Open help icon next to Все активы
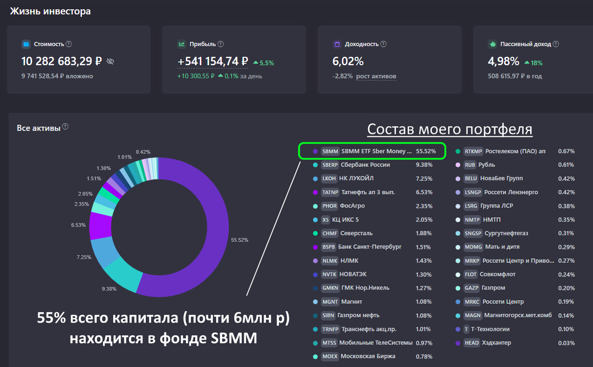This screenshot has height=367, width=593. pos(65,127)
